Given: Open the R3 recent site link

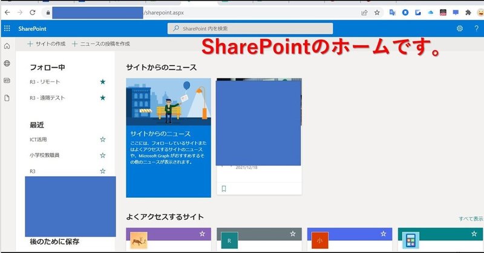Looking at the screenshot, I should click(x=33, y=171).
